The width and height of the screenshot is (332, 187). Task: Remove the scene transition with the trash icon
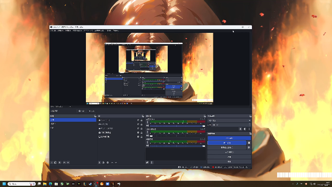pos(245,129)
